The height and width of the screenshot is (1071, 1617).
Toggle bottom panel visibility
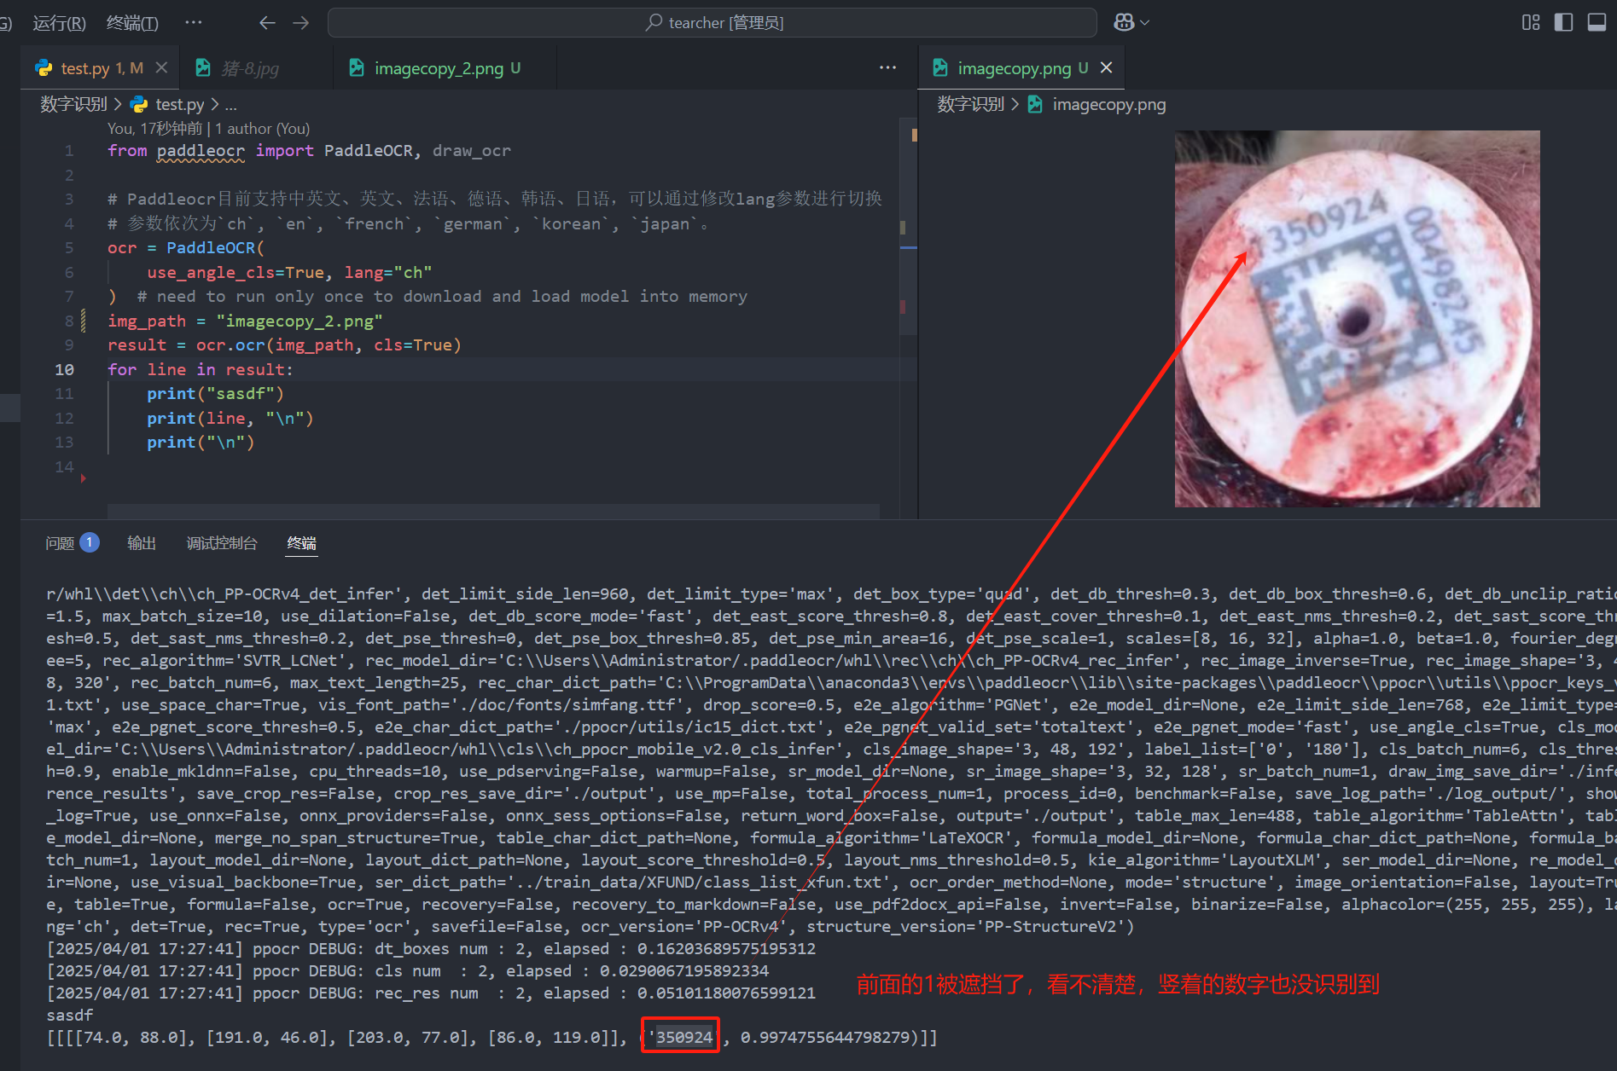tap(1597, 23)
